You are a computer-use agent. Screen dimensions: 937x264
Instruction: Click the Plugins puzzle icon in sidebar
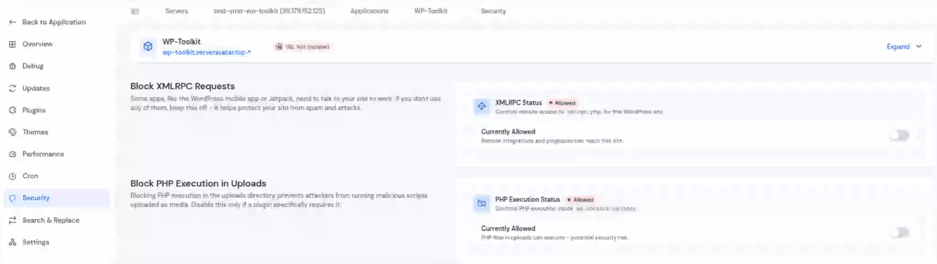pos(12,110)
